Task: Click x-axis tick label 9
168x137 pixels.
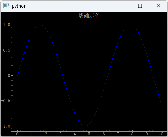Action: 147,134
